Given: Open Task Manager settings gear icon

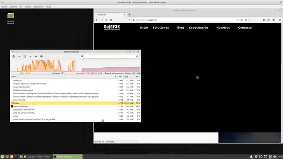Looking at the screenshot, I should (x=14, y=57).
